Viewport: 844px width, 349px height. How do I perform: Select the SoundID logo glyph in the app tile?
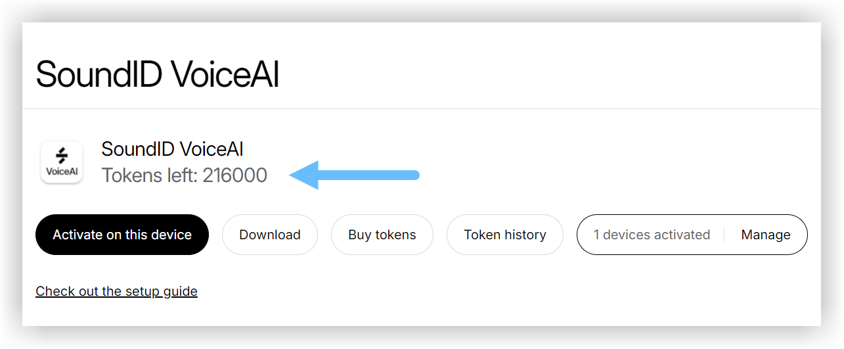62,155
